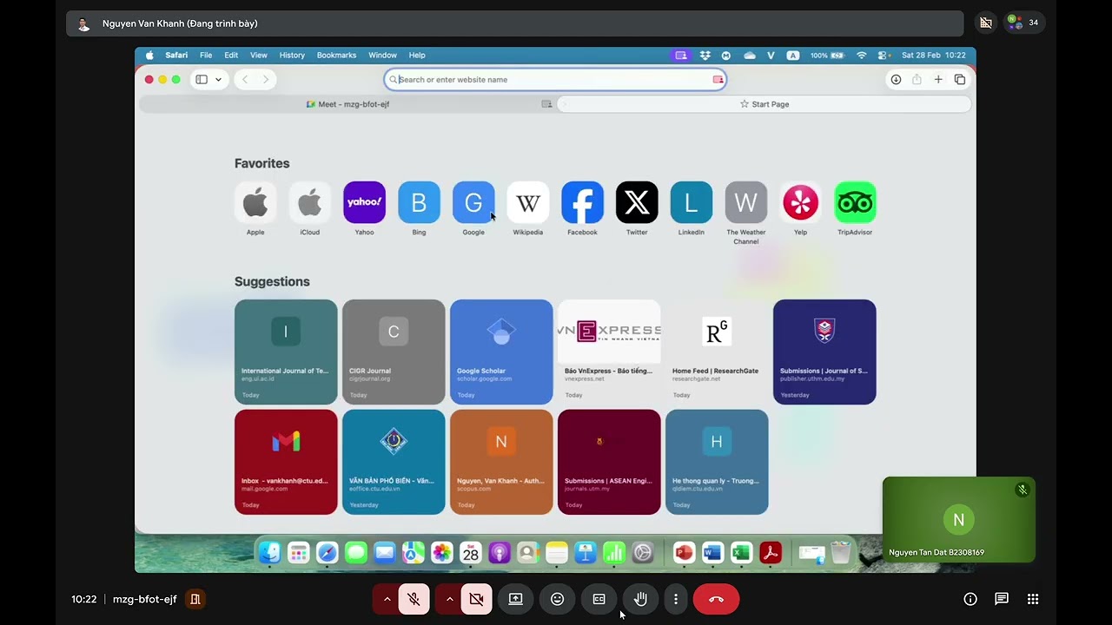This screenshot has height=625, width=1112.
Task: Go forward in Safari
Action: (265, 79)
